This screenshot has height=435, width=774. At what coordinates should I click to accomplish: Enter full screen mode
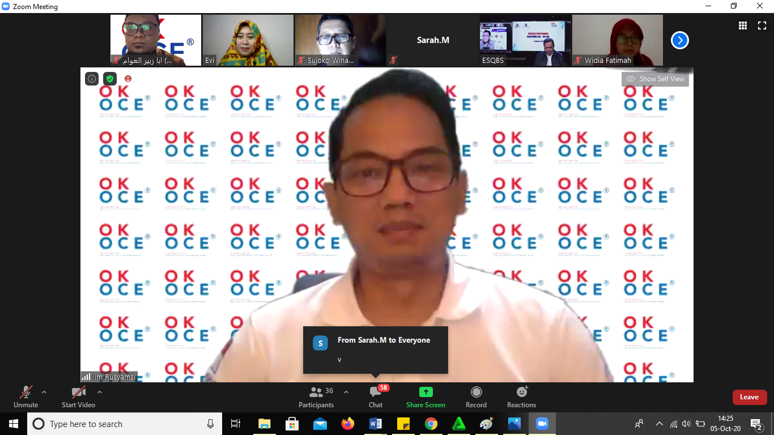tap(762, 25)
